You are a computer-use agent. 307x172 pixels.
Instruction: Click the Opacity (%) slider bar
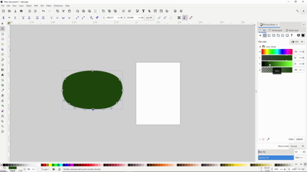pyautogui.click(x=276, y=158)
